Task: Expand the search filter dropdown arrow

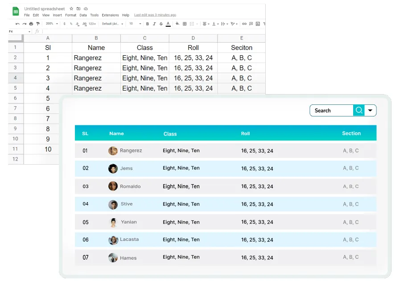Action: tap(370, 110)
